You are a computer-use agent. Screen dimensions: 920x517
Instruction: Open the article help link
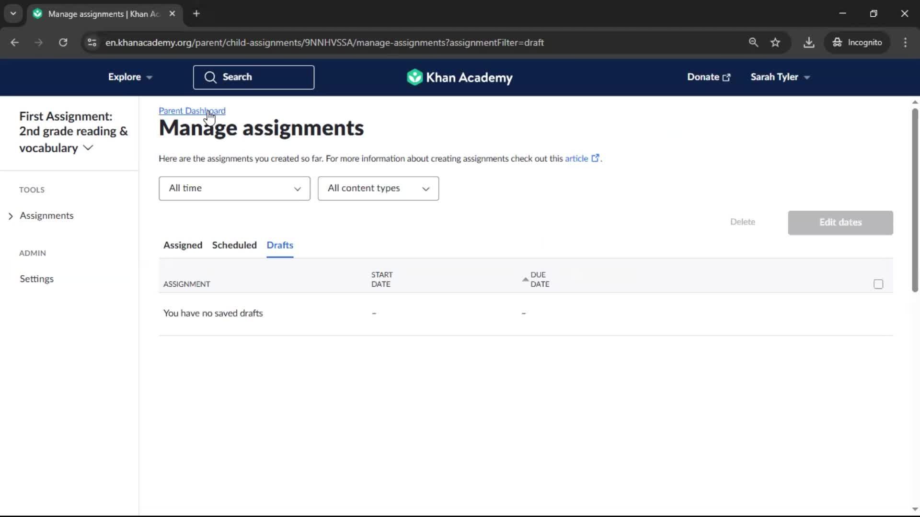click(x=582, y=158)
